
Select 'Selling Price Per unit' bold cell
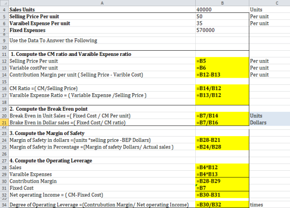coord(102,17)
